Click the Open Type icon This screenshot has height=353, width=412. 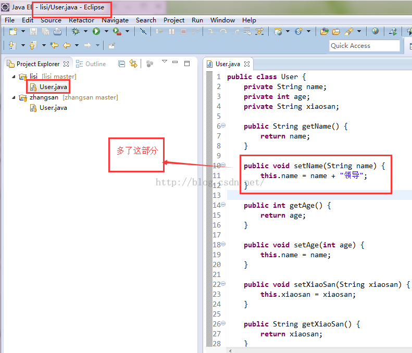[x=324, y=32]
